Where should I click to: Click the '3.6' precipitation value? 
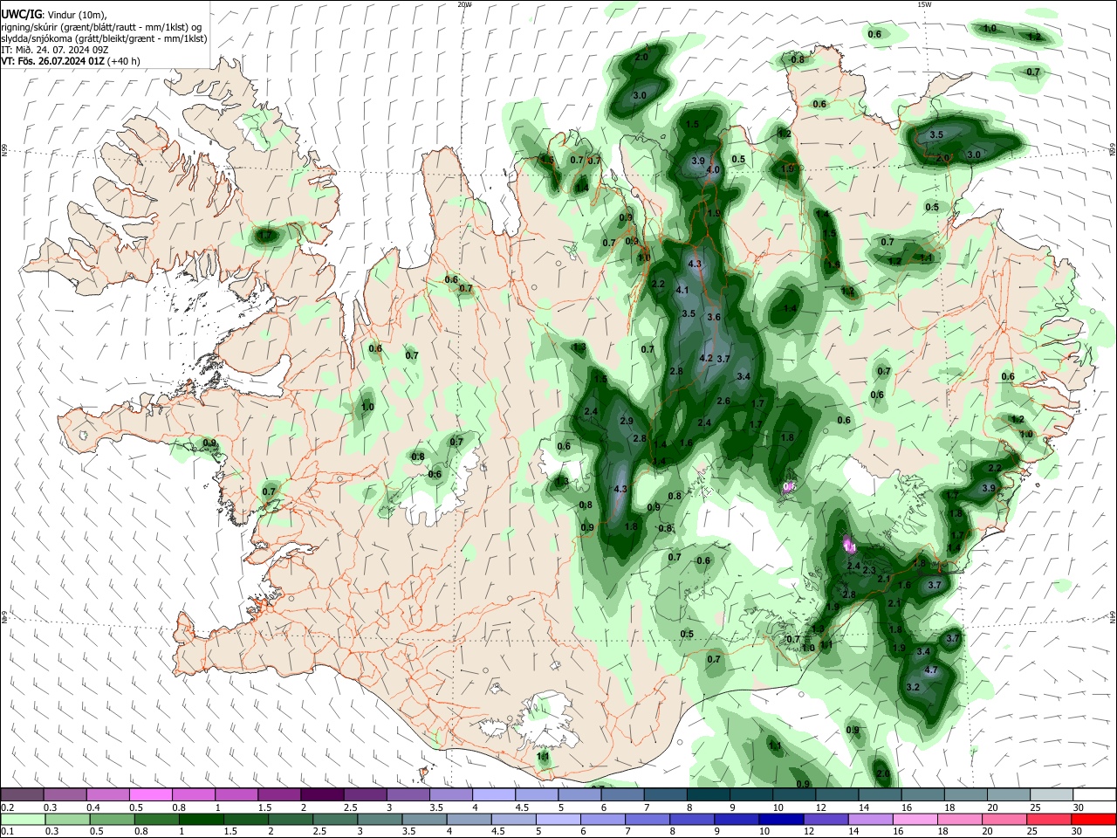[714, 317]
